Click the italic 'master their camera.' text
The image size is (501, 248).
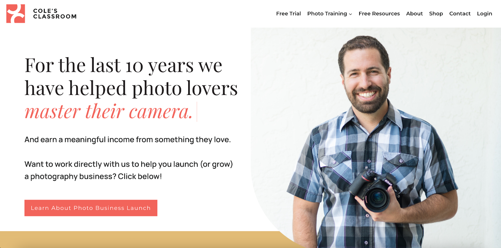[x=109, y=111]
